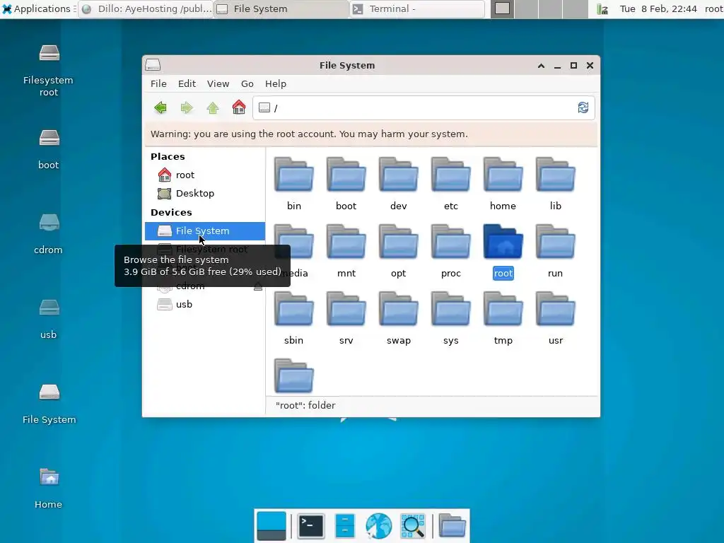Screen dimensions: 724x543
Task: Open Filesystem root desktop icon
Action: [x=49, y=69]
